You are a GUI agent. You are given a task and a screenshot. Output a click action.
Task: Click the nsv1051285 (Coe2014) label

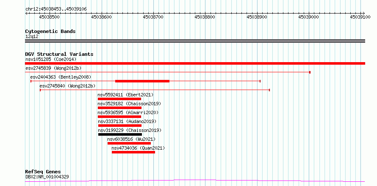[51, 59]
